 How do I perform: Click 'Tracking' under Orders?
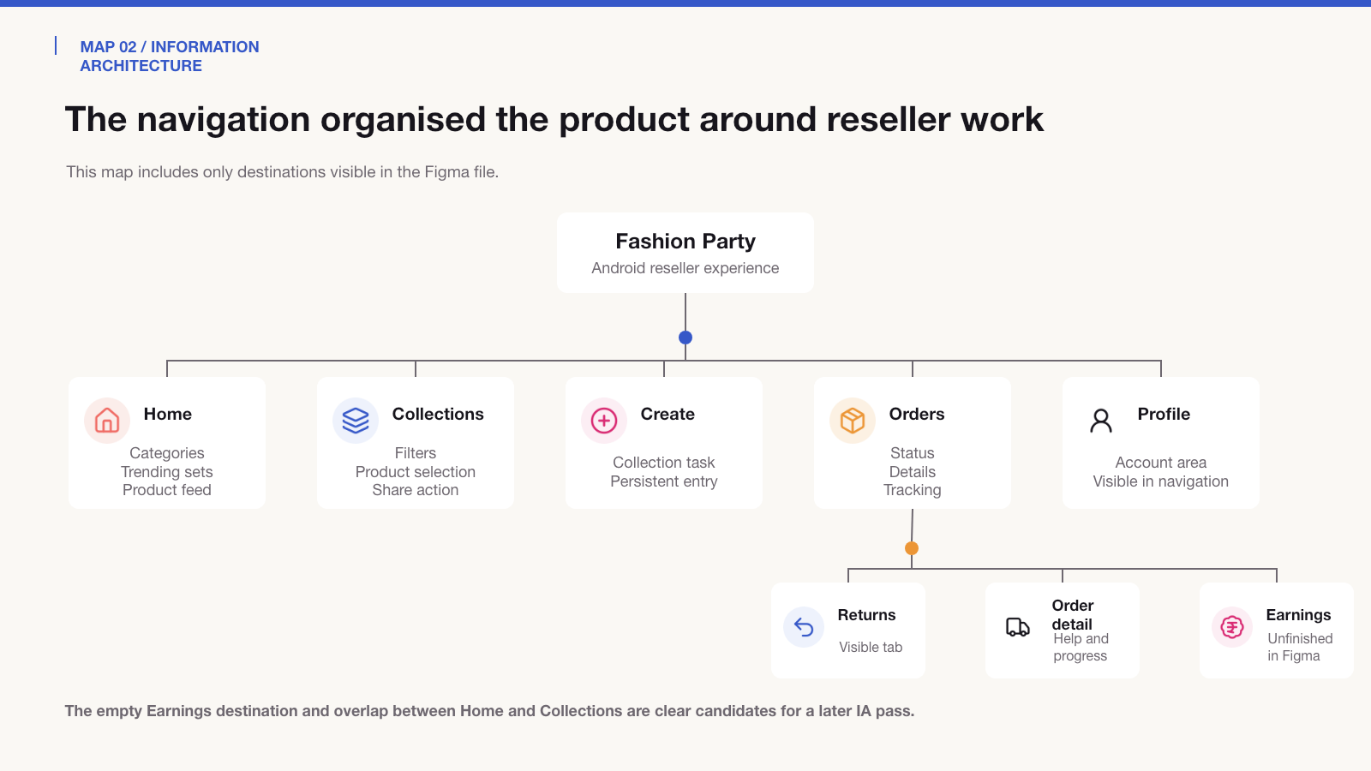click(x=913, y=490)
